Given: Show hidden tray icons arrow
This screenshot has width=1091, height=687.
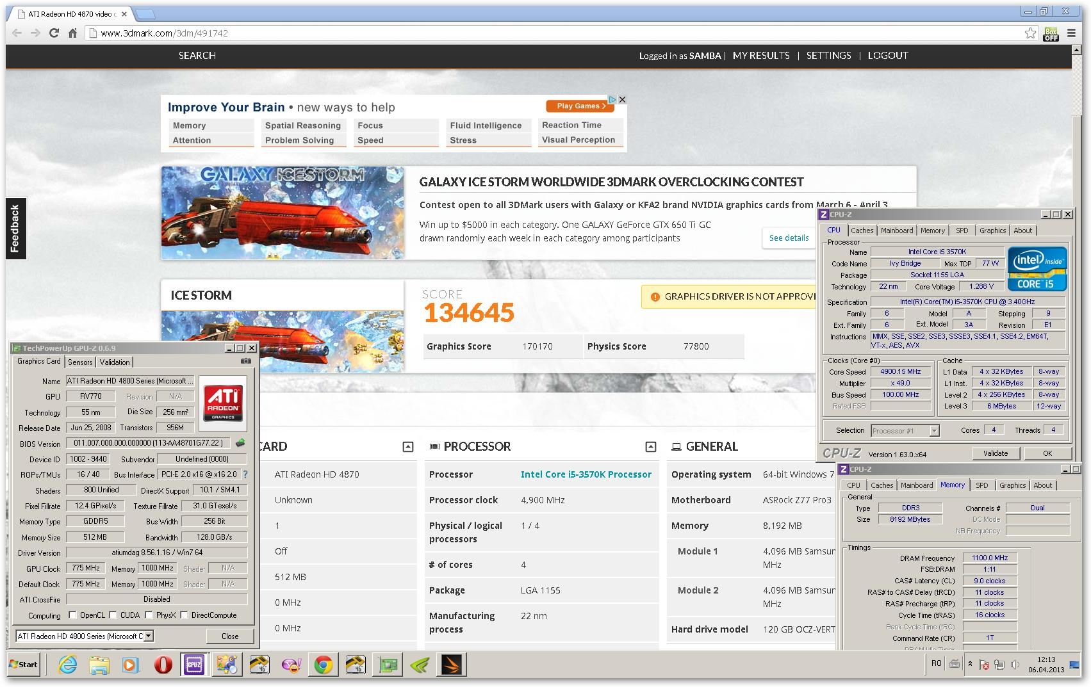Looking at the screenshot, I should pyautogui.click(x=970, y=664).
